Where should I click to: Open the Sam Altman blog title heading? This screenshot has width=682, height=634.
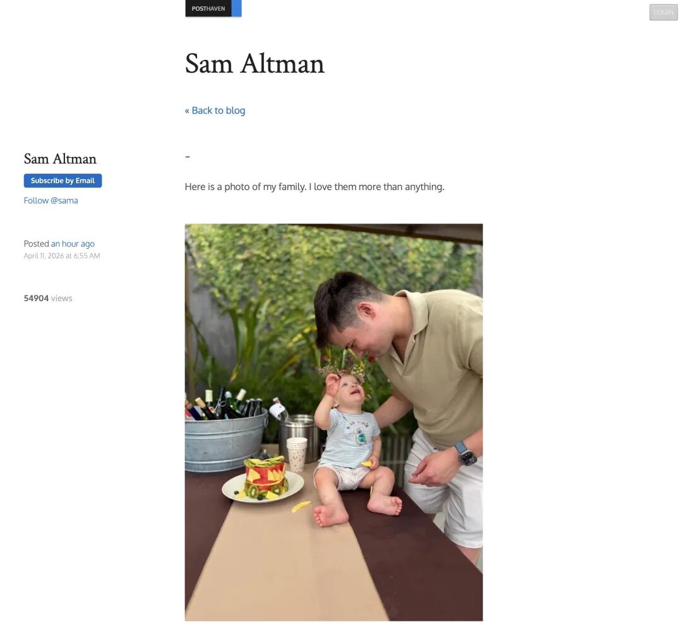tap(254, 64)
